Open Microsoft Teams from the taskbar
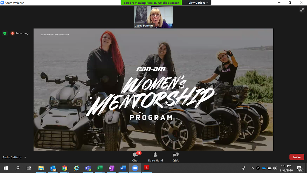The image size is (307, 173). tap(88, 168)
